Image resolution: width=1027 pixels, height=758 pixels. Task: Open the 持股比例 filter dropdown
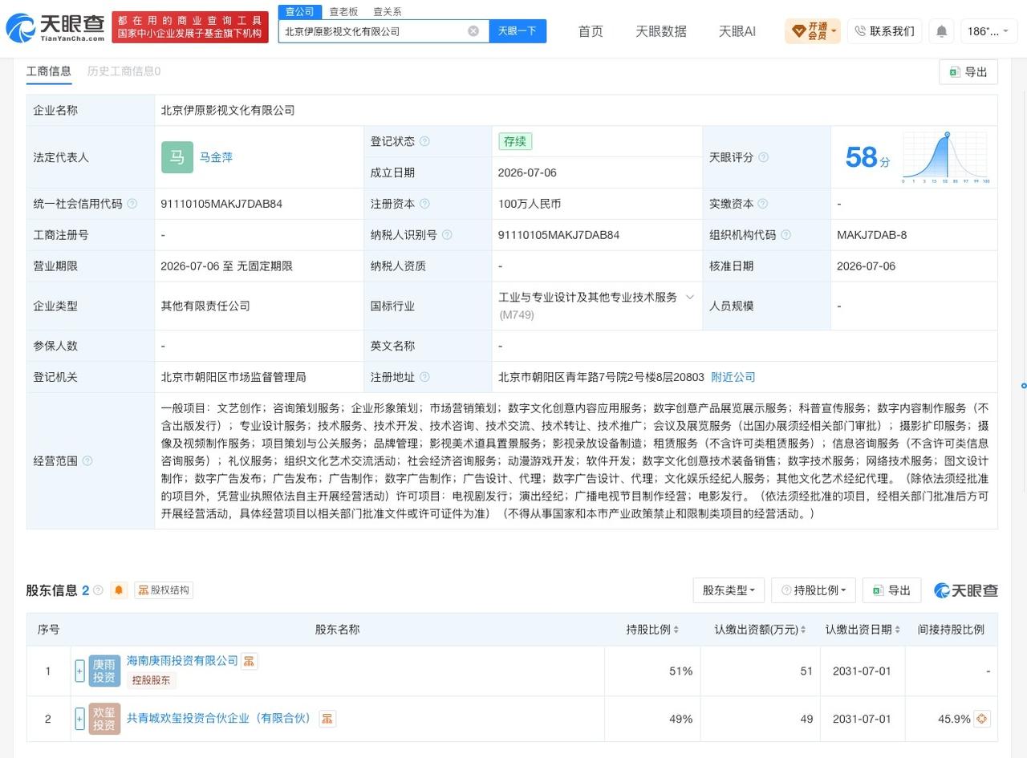point(814,590)
